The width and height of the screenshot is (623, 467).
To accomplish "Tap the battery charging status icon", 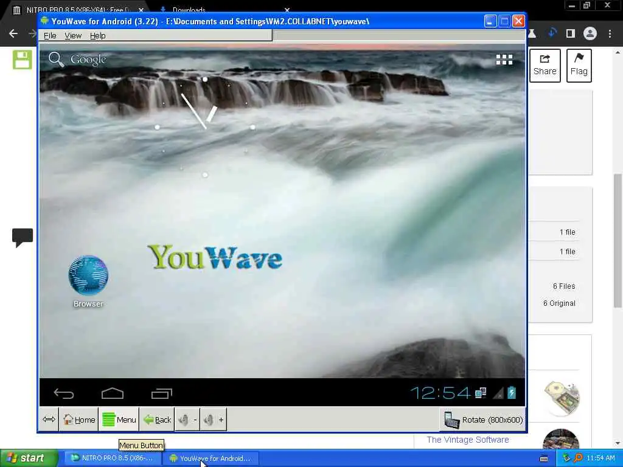I will (512, 393).
